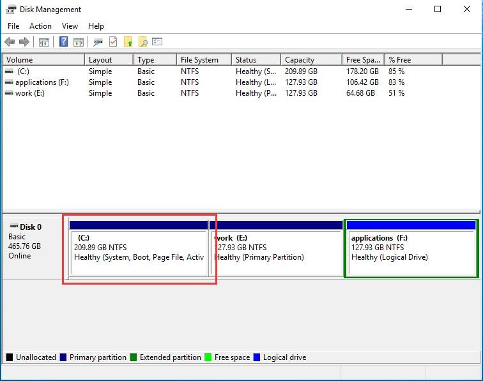Viewport: 483px width, 381px height.
Task: Click the 465.76 GB disk size text
Action: 24,246
